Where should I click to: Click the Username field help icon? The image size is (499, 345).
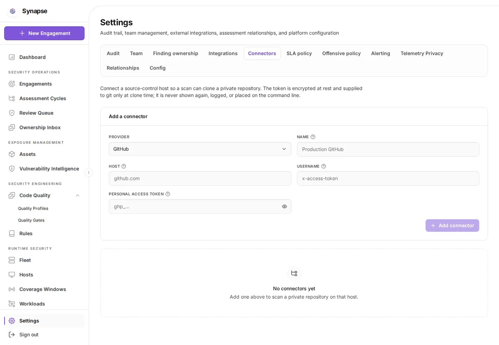324,166
